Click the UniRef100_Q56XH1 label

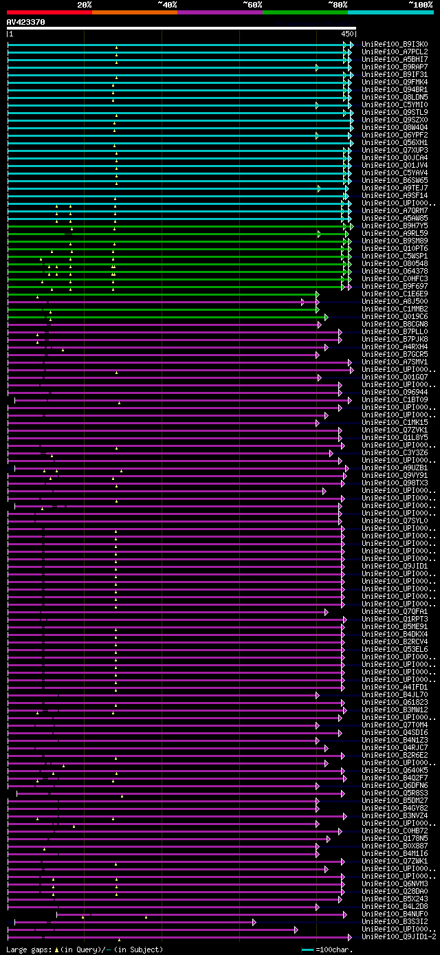(x=395, y=143)
